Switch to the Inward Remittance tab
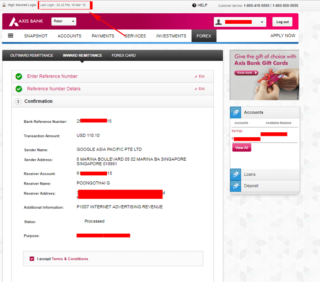 (x=82, y=55)
